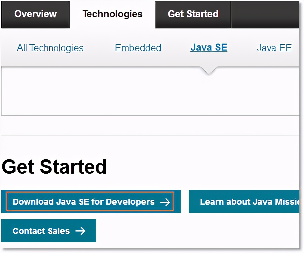Click the triangle pointer beneath Java SE
The image size is (304, 253).
(209, 71)
